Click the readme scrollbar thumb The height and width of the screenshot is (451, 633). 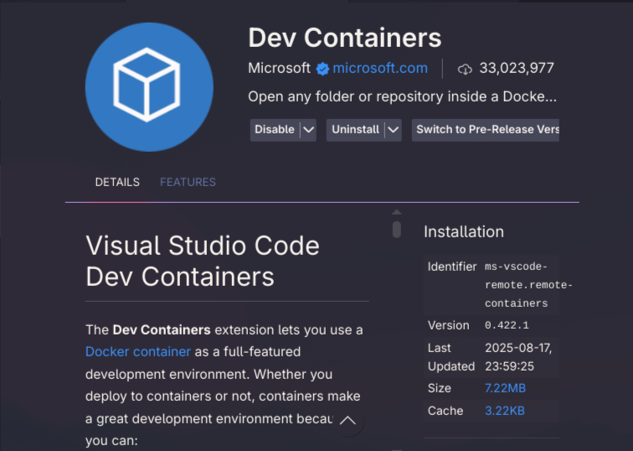396,230
